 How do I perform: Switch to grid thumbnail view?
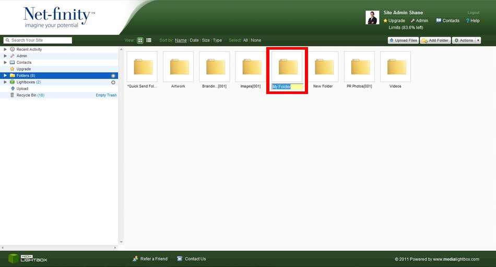[x=140, y=40]
